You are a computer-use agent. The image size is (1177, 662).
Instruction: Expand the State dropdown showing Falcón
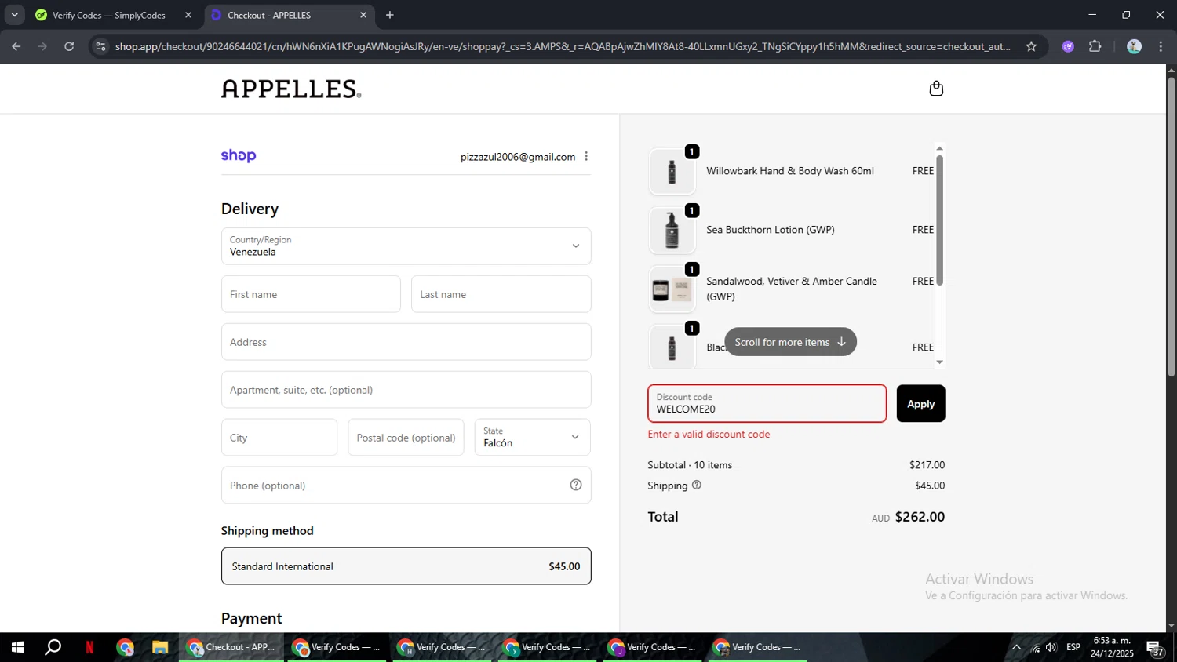[532, 437]
